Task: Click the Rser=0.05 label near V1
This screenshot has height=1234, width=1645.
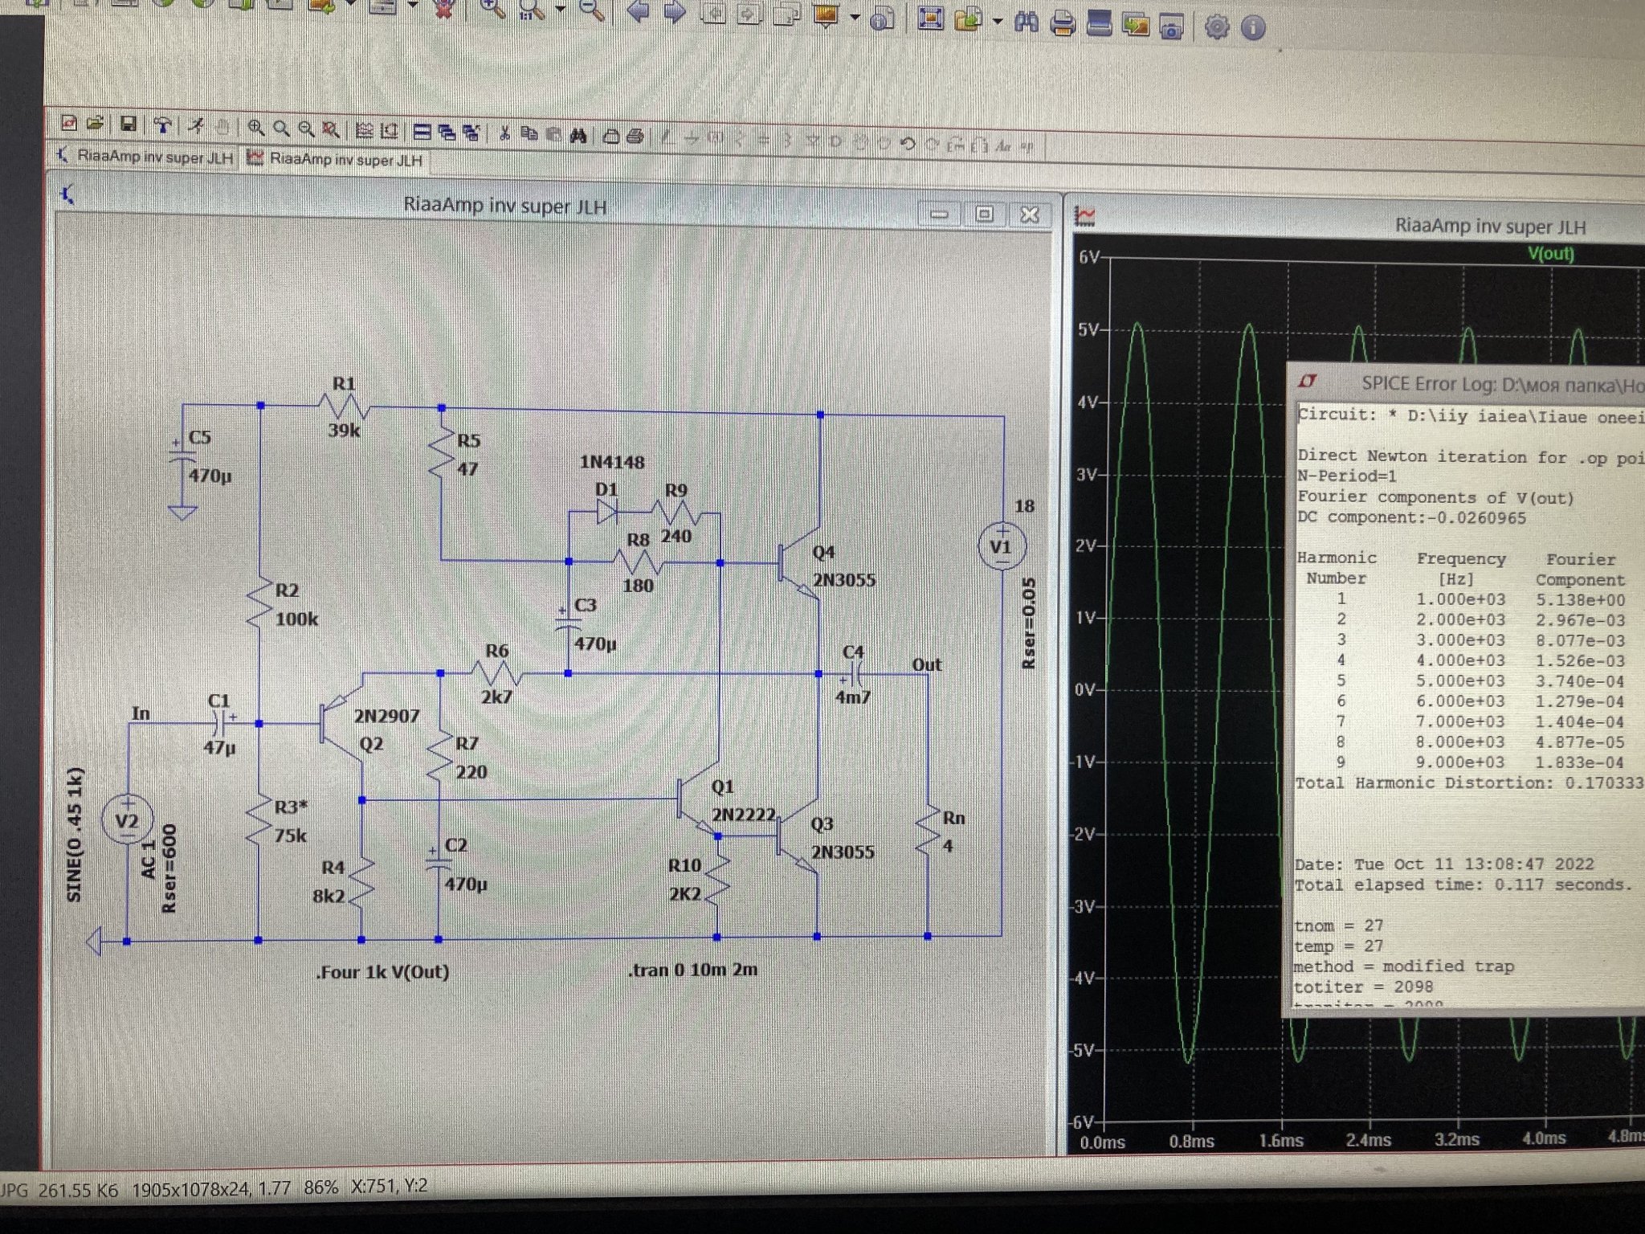Action: pos(1027,623)
